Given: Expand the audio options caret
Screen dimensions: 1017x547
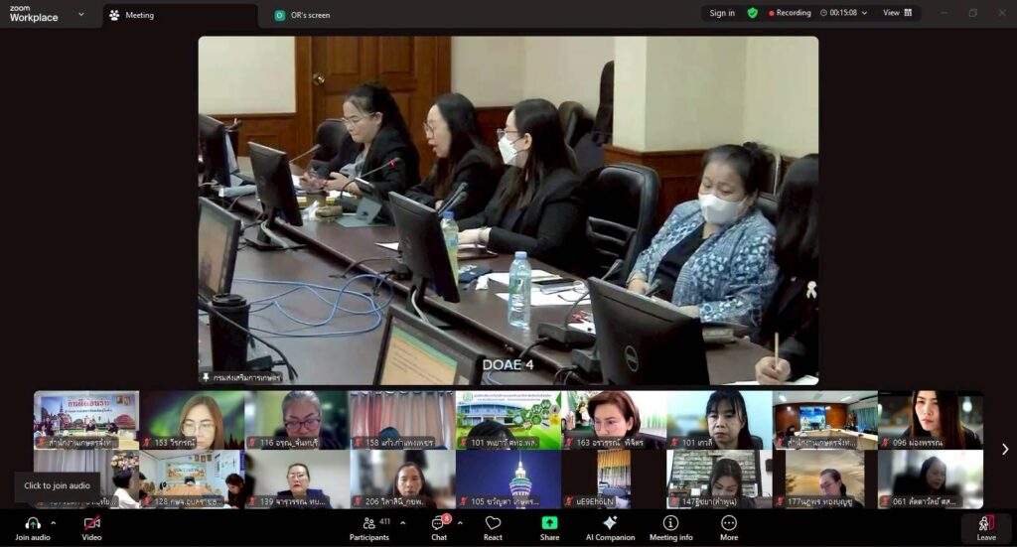Looking at the screenshot, I should tap(53, 522).
